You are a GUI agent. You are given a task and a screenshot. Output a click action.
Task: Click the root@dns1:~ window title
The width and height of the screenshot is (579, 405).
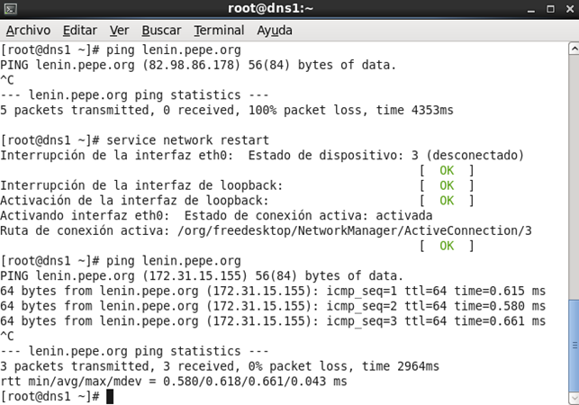(x=270, y=8)
